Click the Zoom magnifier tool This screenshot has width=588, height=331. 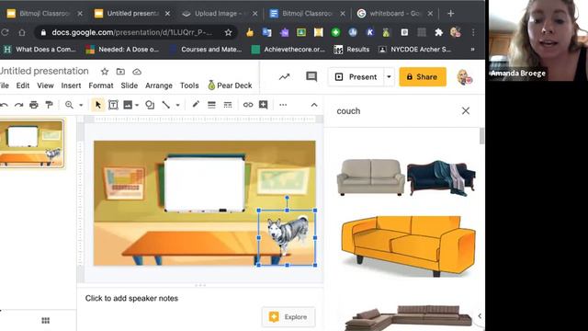click(x=69, y=105)
